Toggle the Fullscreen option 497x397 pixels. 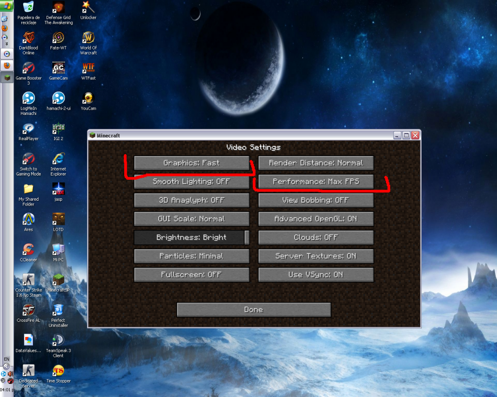coord(192,275)
